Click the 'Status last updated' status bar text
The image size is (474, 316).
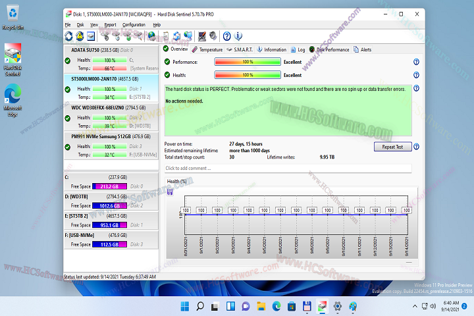tap(110, 276)
